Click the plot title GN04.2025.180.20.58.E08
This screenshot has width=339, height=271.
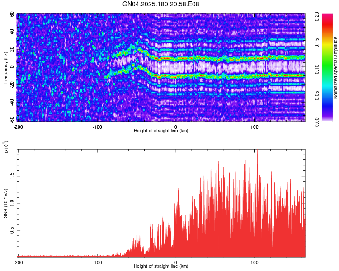click(160, 4)
